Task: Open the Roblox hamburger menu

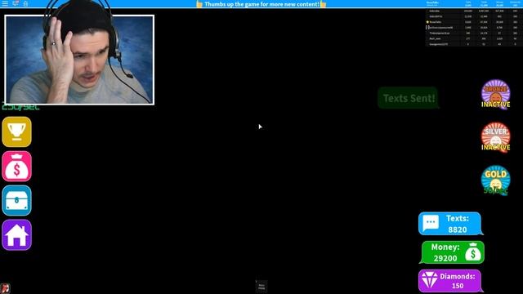Action: (x=5, y=3)
